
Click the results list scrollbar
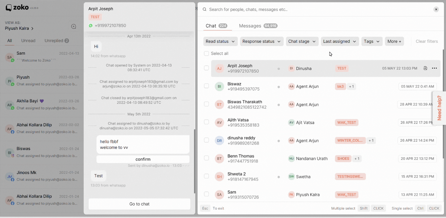(x=443, y=104)
